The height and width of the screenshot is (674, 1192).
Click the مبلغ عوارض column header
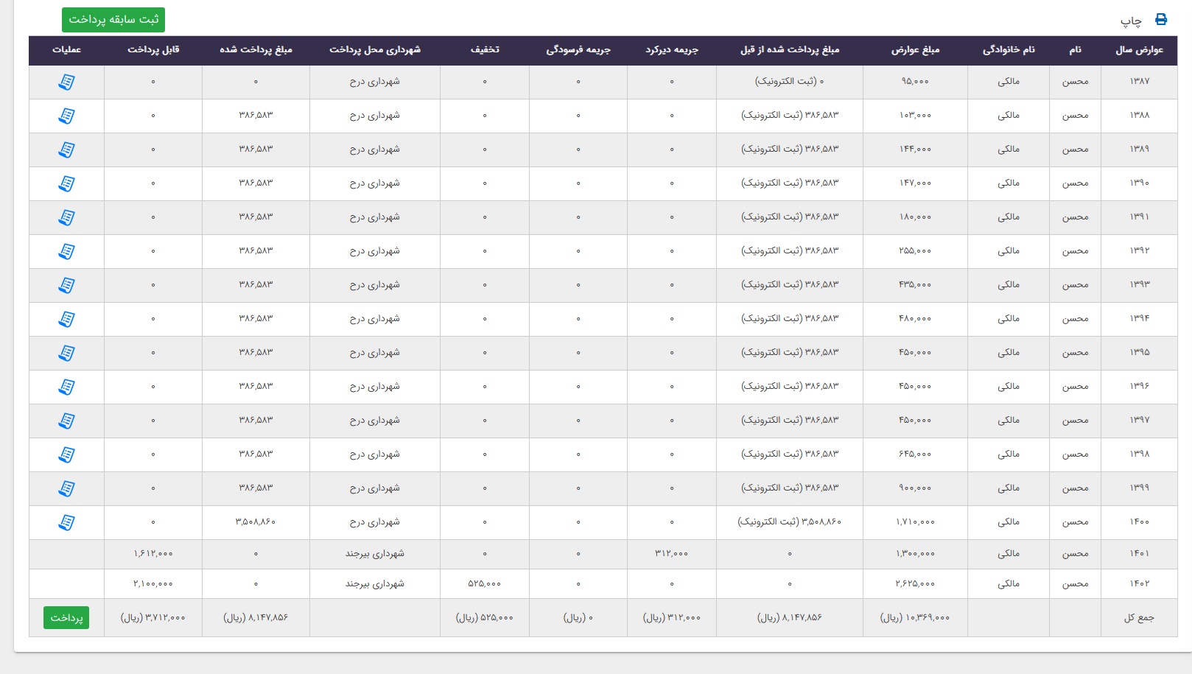[915, 50]
